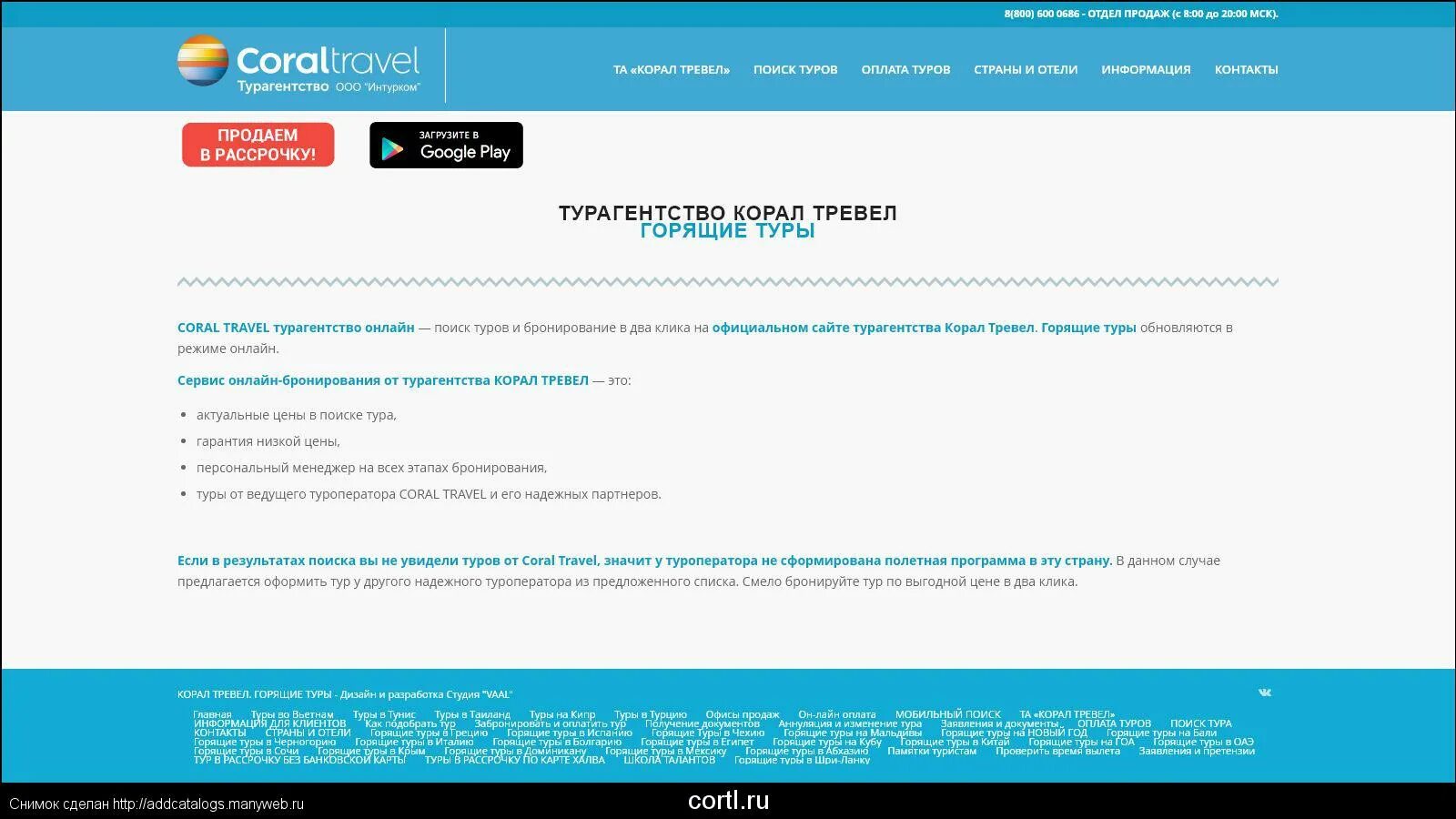
Task: Click footer link «Горящие туры в Испанию»
Action: (x=570, y=733)
